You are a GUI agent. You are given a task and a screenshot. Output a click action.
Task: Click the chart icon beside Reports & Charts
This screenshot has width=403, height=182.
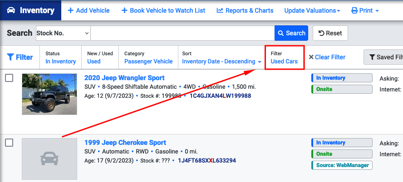pyautogui.click(x=220, y=10)
